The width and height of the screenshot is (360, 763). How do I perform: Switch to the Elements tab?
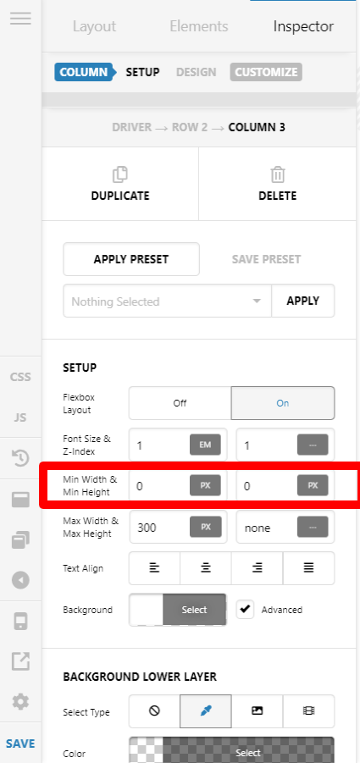198,26
